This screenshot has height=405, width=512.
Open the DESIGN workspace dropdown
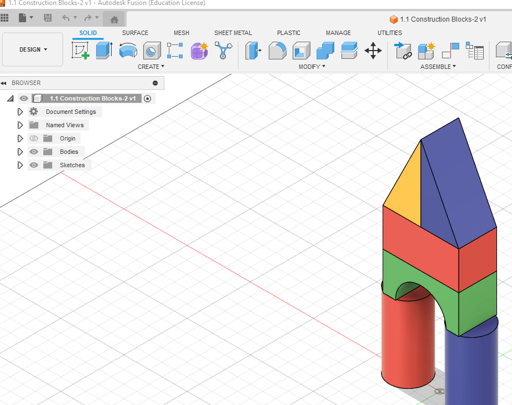click(33, 49)
